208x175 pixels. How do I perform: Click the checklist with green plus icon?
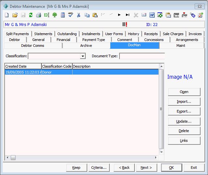point(201,15)
